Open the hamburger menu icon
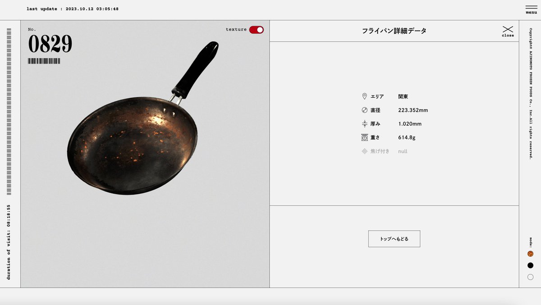The width and height of the screenshot is (541, 305). 531,9
